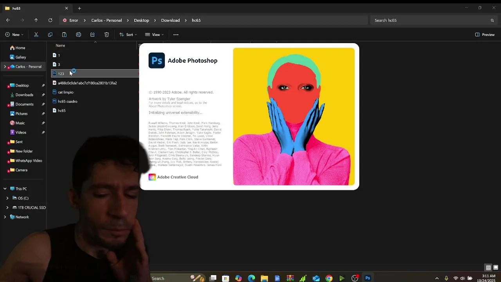Click the Photoshop taskbar icon
The height and width of the screenshot is (282, 501).
click(x=368, y=278)
